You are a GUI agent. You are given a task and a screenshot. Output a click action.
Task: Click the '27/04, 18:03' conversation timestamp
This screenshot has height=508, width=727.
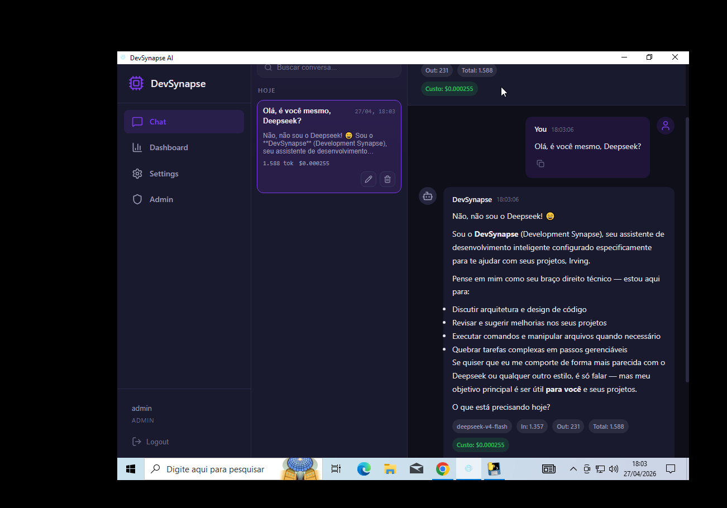(375, 112)
